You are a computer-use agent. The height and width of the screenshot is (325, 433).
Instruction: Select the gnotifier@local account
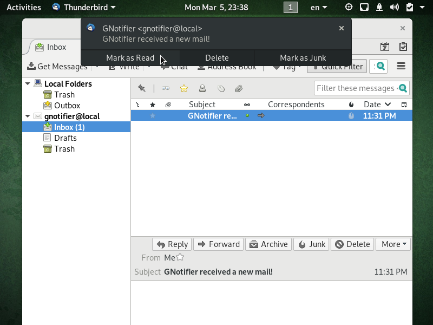click(x=72, y=116)
